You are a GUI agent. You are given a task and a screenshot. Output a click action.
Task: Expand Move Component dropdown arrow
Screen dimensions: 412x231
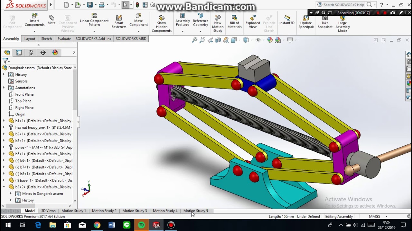(x=138, y=31)
